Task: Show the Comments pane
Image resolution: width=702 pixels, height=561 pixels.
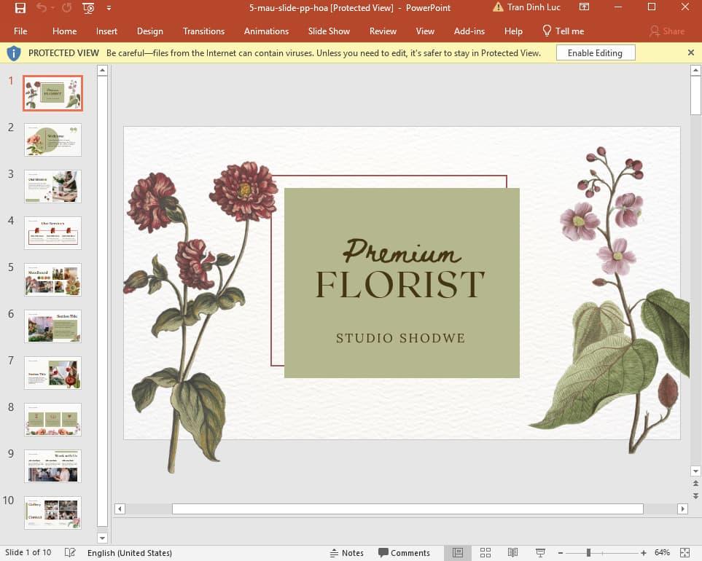Action: pyautogui.click(x=405, y=552)
